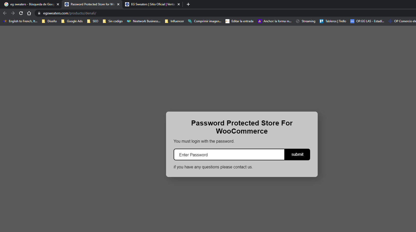Screen dimensions: 416x232
Task: Open the Diseño bookmark folder
Action: click(49, 21)
